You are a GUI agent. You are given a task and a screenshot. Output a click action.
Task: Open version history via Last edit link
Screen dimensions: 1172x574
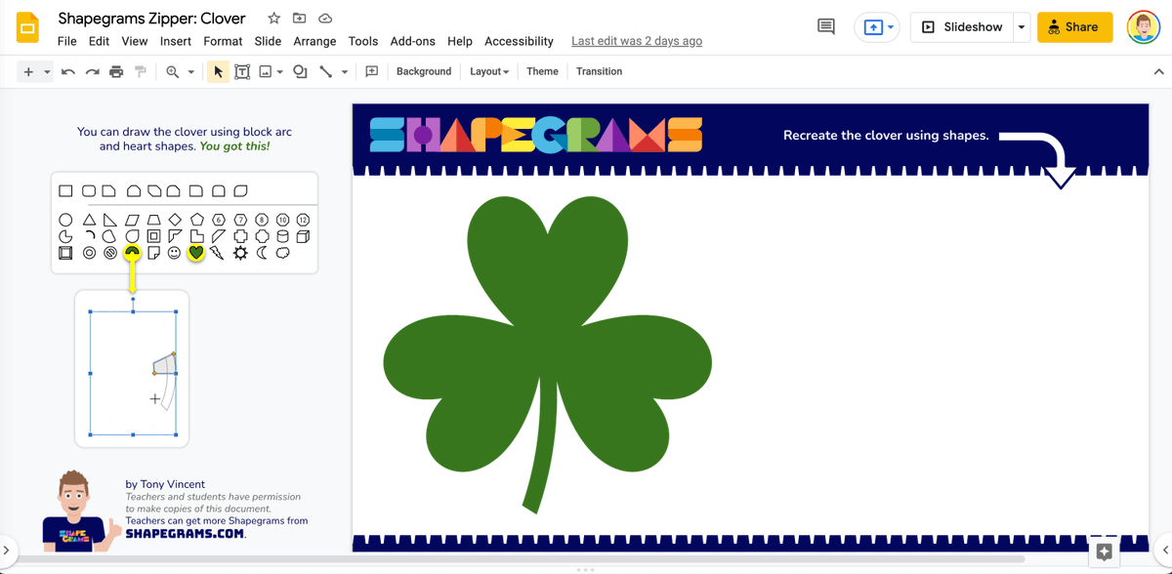[x=637, y=41]
